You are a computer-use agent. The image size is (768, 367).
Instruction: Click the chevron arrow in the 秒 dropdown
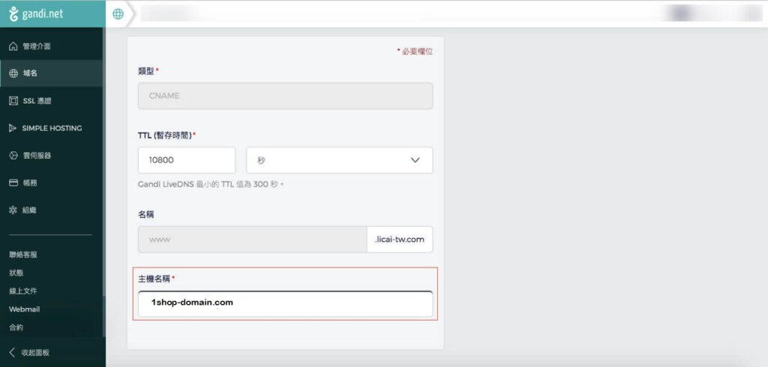415,160
